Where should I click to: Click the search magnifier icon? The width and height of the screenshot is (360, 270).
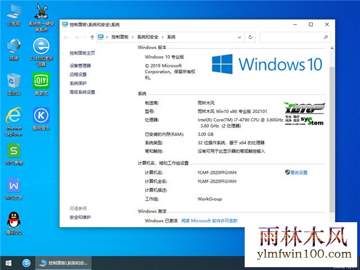point(326,37)
